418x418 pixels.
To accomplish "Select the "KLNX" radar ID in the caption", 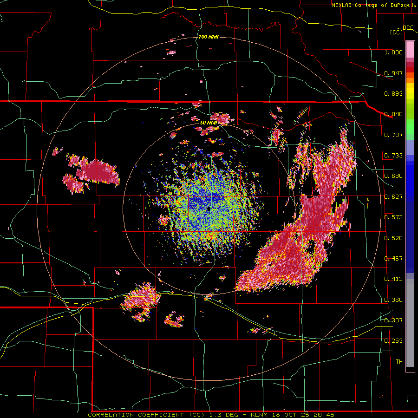I will pyautogui.click(x=260, y=415).
